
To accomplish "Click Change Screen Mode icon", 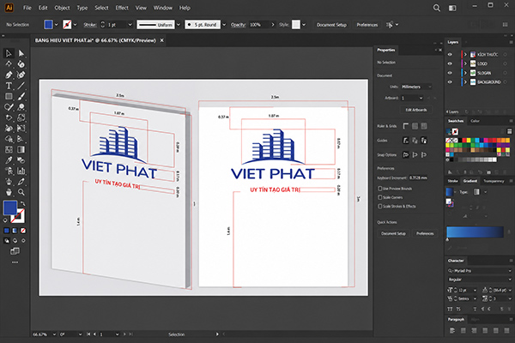I will pos(15,251).
